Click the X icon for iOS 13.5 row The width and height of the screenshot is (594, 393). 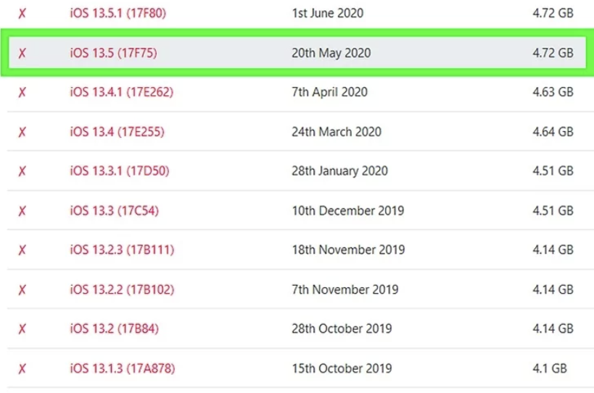coord(22,53)
